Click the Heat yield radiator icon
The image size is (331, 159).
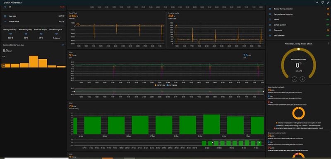5,16
